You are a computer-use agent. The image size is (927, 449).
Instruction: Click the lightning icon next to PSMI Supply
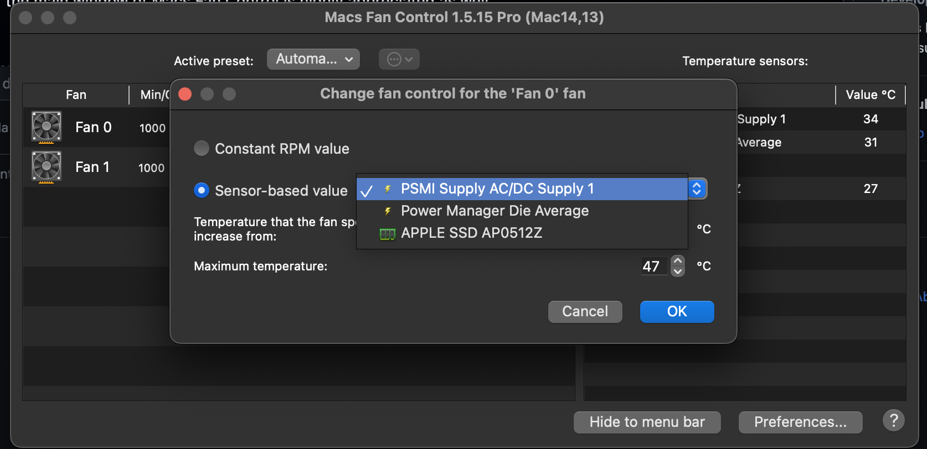[387, 189]
